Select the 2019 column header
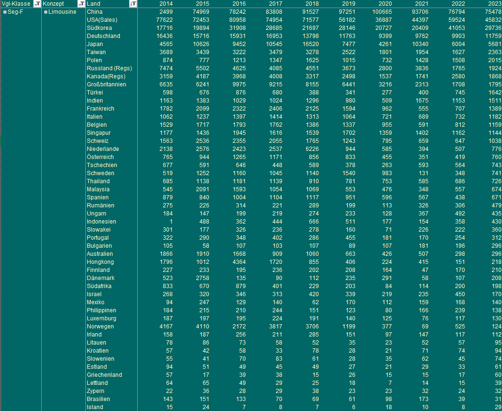 click(348, 4)
